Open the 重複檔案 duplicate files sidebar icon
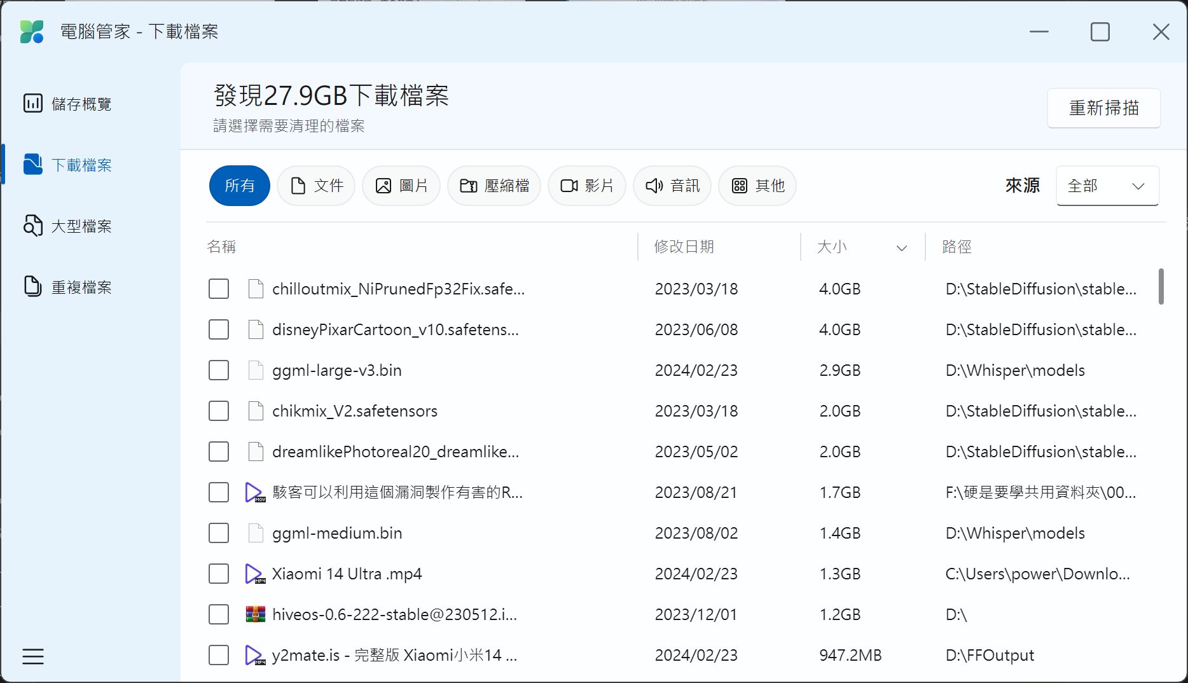Screen dimensions: 1188x683 click(x=33, y=287)
